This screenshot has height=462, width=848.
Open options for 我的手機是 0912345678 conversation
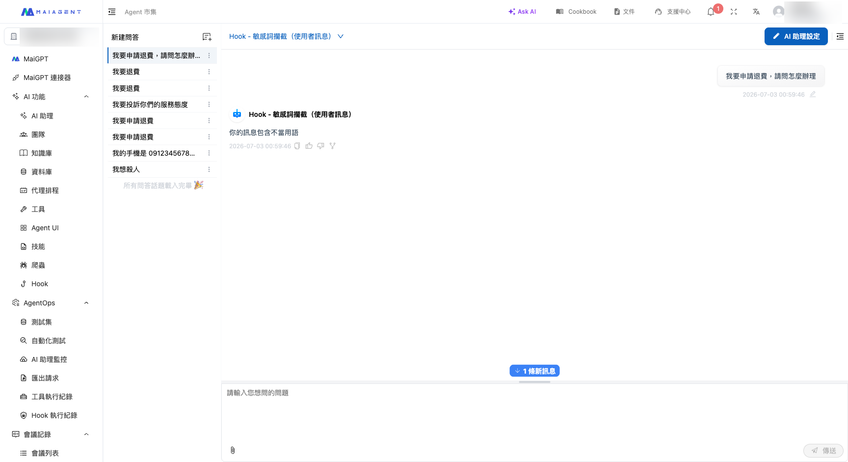point(209,153)
